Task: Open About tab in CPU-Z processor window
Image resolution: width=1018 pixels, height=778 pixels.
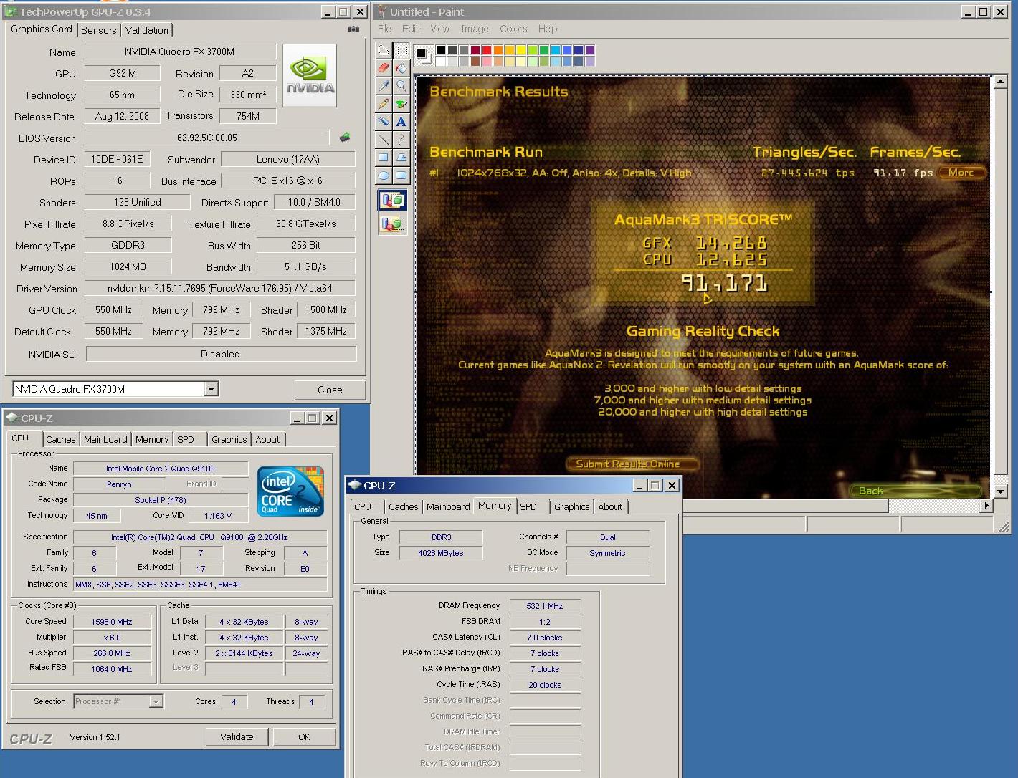Action: pyautogui.click(x=268, y=439)
